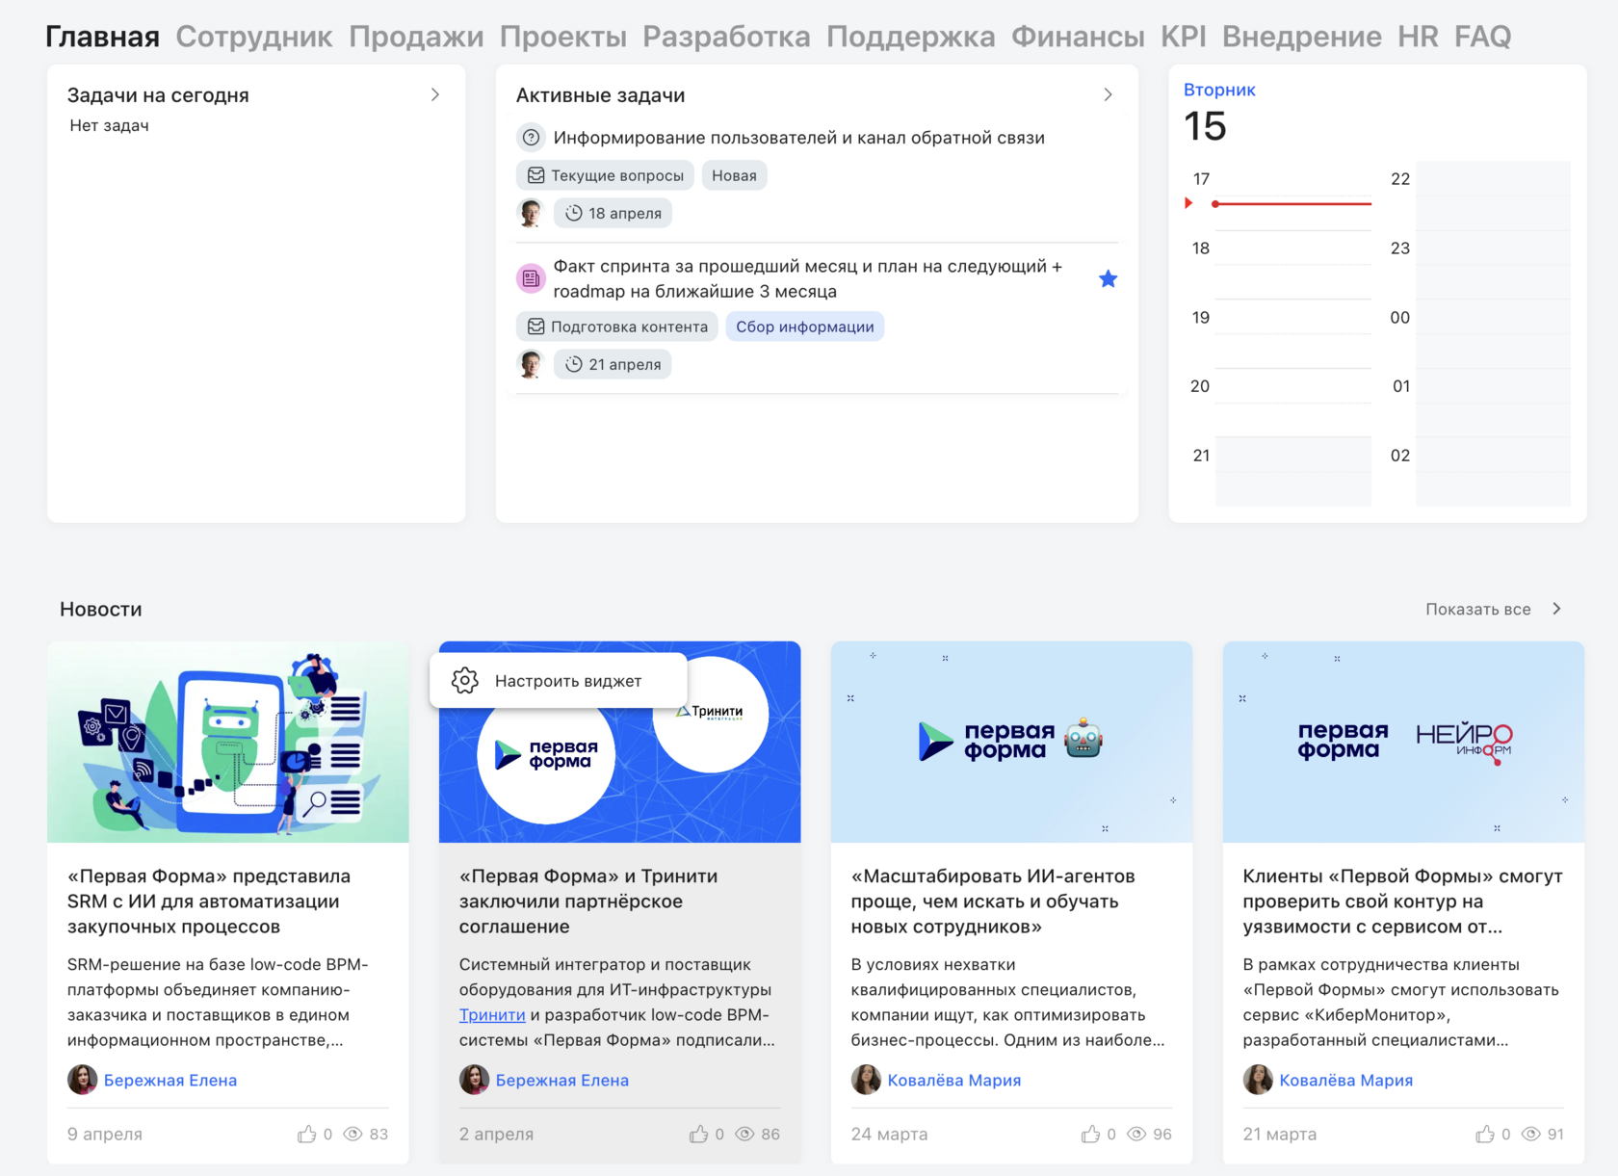Click author avatar on 21 марта news
1618x1176 pixels.
click(x=1258, y=1080)
